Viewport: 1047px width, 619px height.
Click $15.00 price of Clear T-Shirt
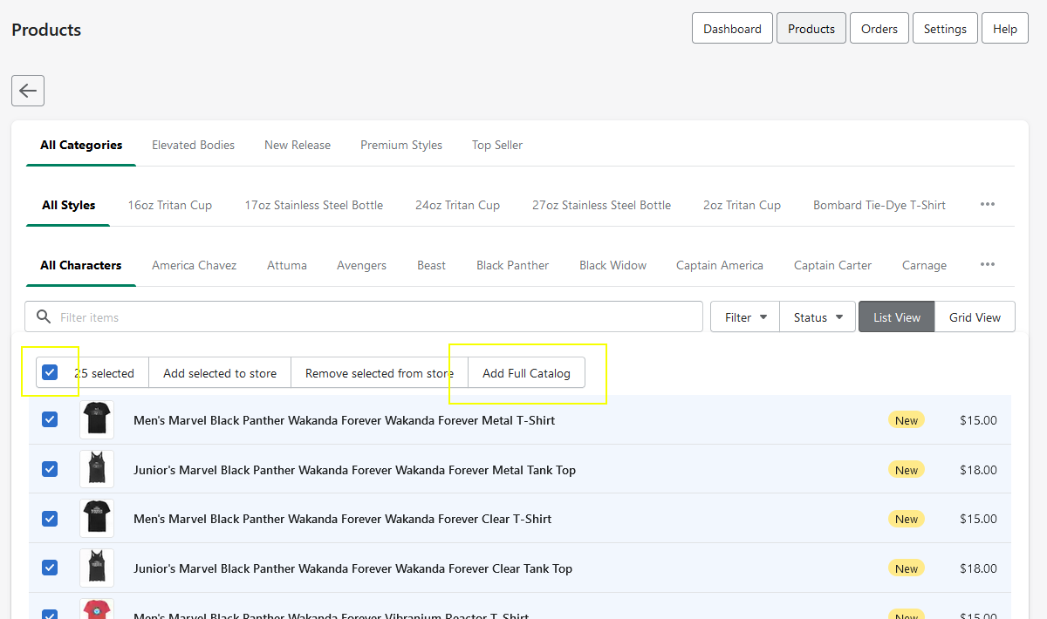(978, 519)
